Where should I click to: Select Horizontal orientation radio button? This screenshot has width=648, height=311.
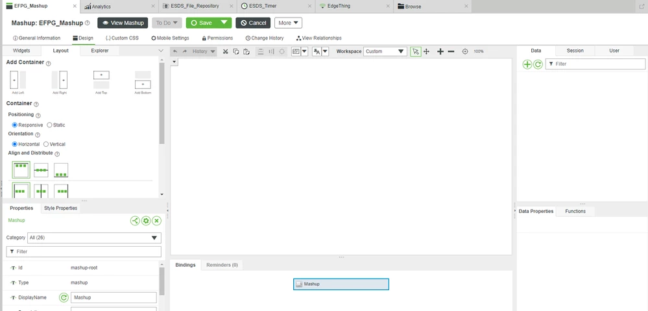coord(15,144)
